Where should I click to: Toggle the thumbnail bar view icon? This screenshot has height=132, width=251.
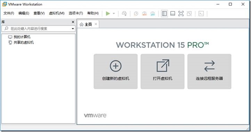coord(172,14)
